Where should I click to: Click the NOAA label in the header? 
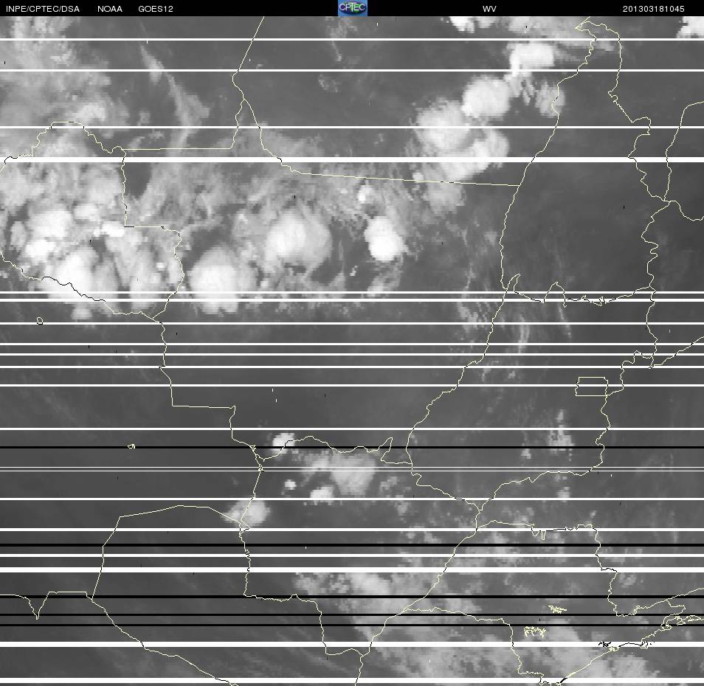tap(109, 9)
